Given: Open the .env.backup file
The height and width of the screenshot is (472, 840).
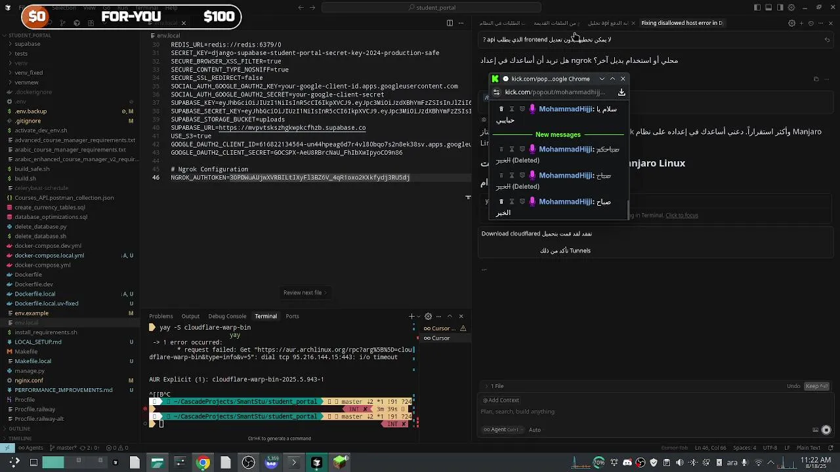Looking at the screenshot, I should coord(30,111).
